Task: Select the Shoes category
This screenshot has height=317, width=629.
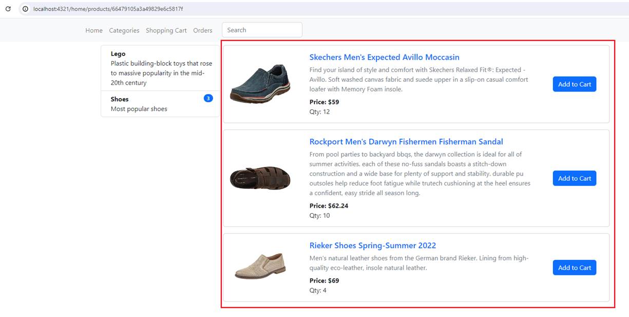Action: point(160,104)
